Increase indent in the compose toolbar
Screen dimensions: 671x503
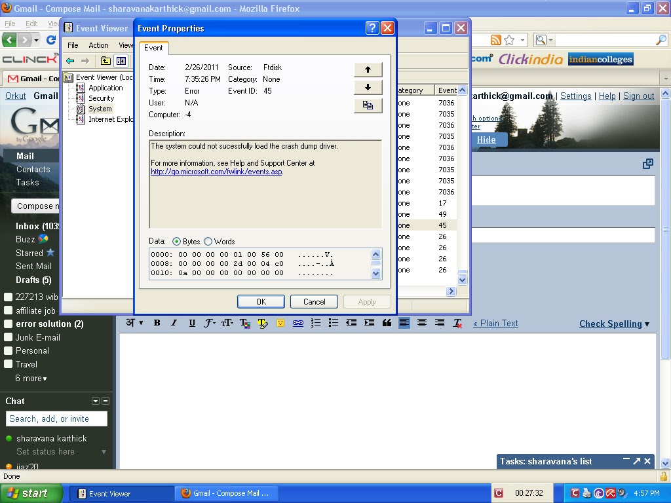369,323
